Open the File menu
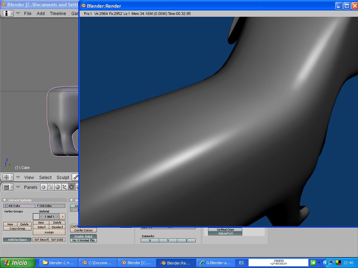Screen dimensions: 358x268 28,13
